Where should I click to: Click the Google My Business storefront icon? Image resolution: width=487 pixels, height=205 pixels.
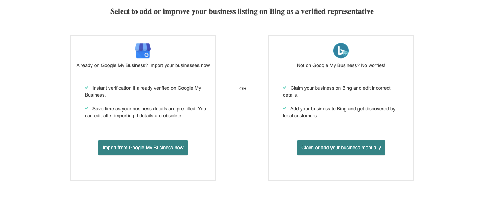click(143, 51)
